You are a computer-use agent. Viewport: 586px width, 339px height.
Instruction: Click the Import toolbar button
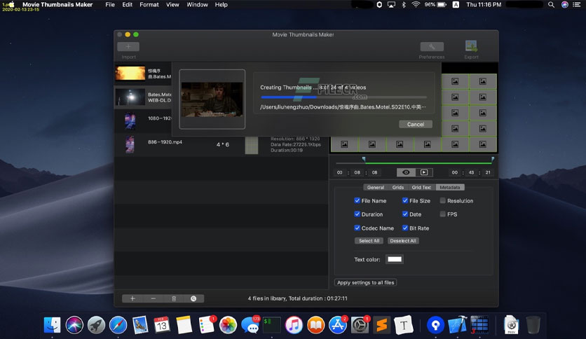pos(128,47)
